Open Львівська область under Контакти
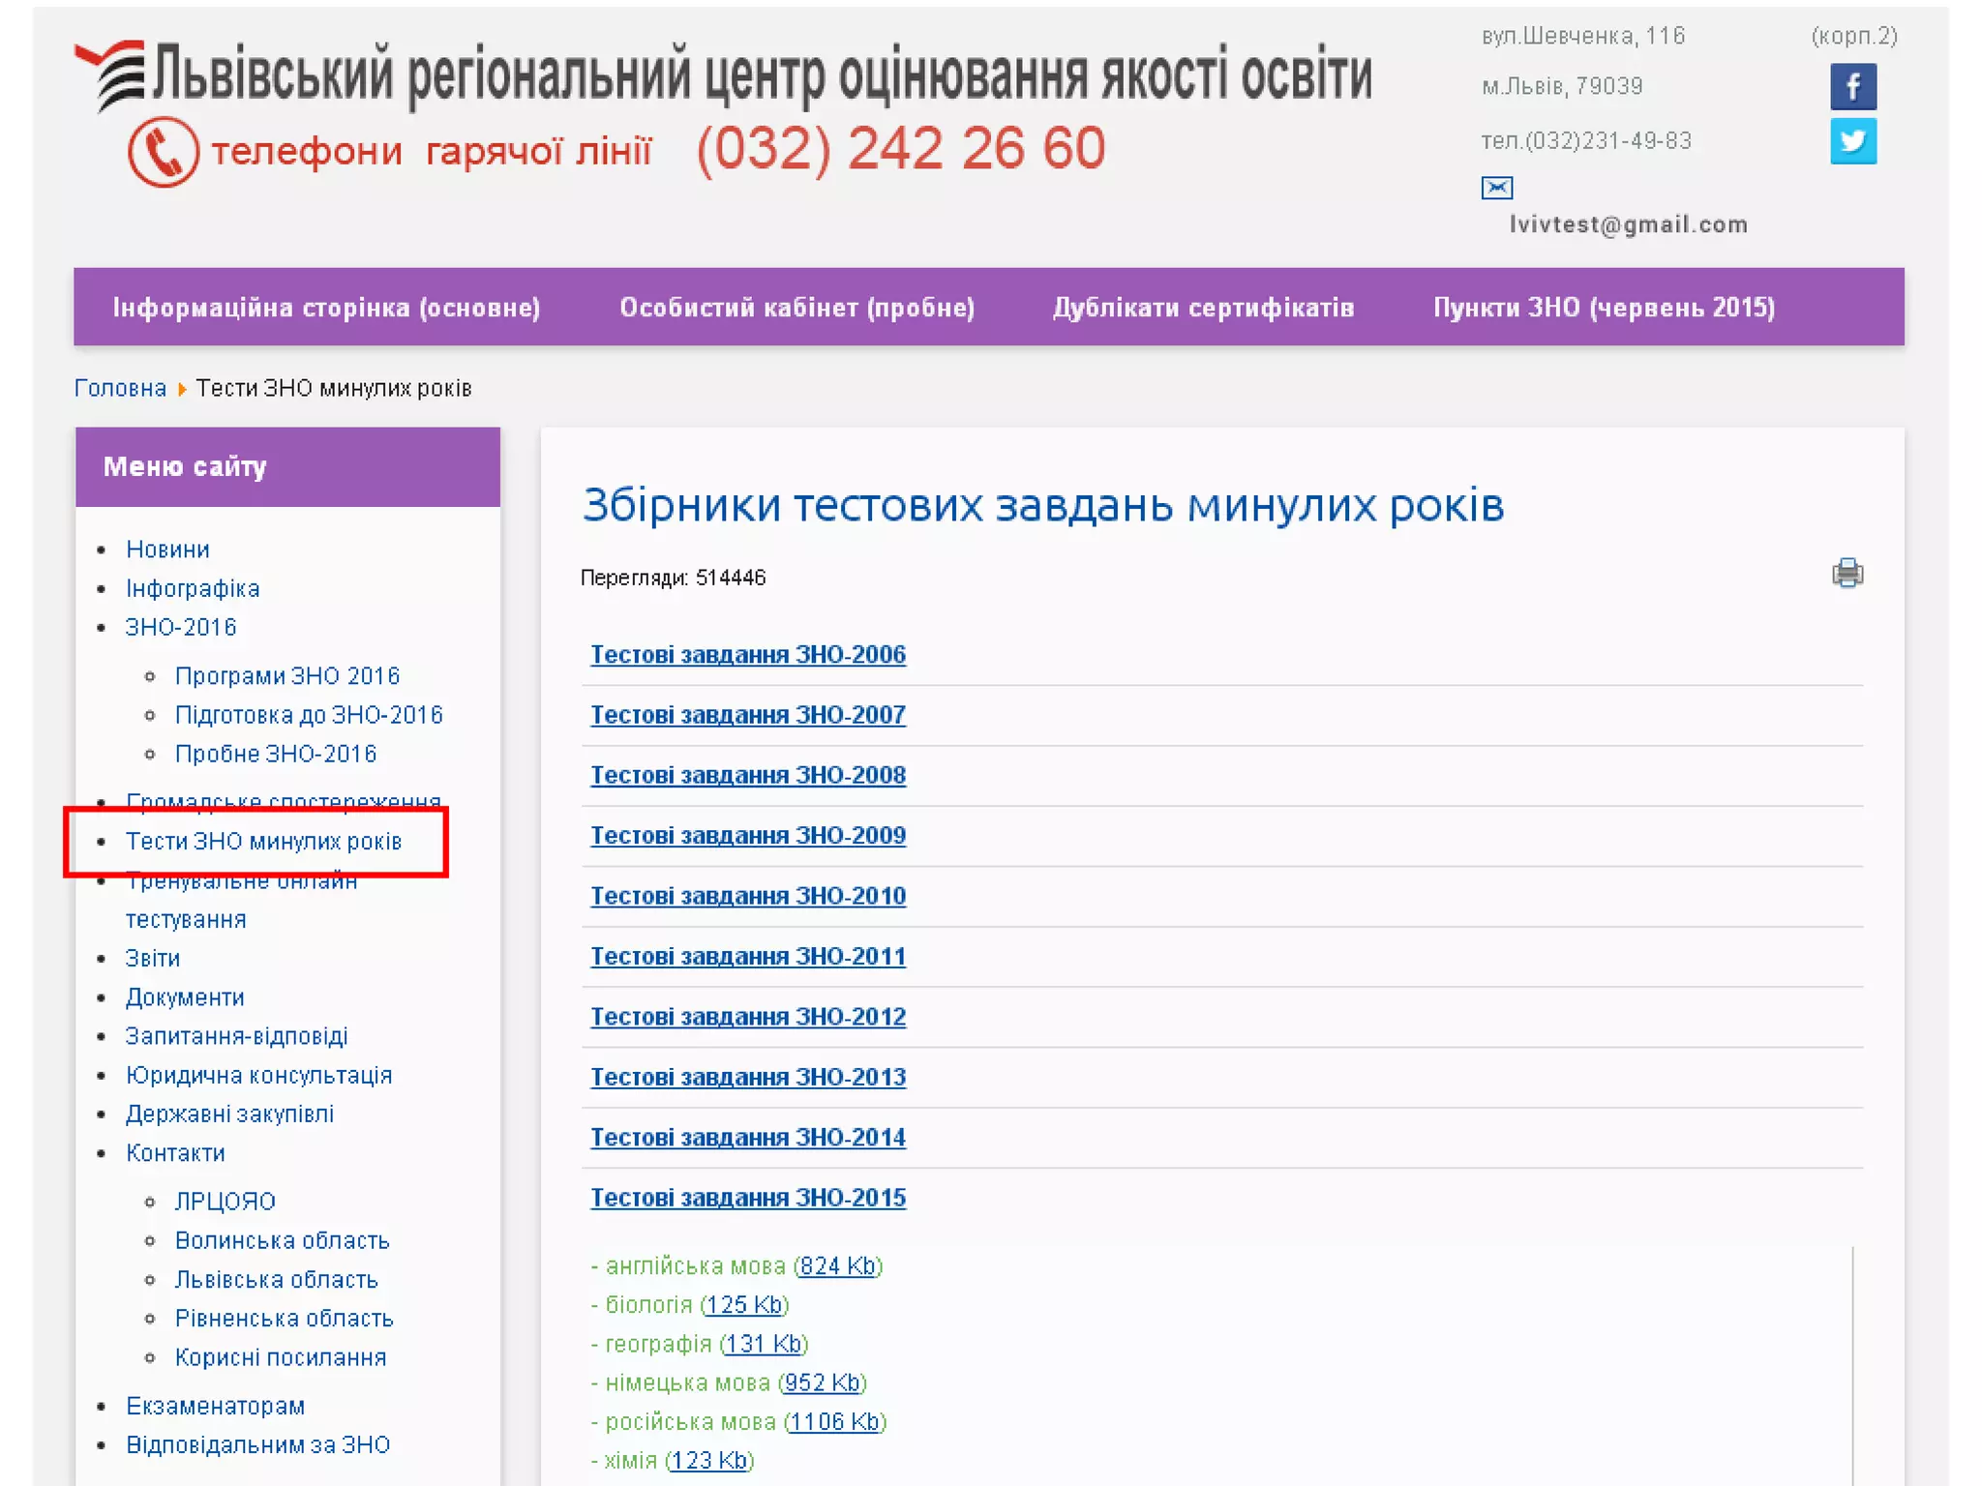This screenshot has width=1982, height=1486. pyautogui.click(x=276, y=1280)
